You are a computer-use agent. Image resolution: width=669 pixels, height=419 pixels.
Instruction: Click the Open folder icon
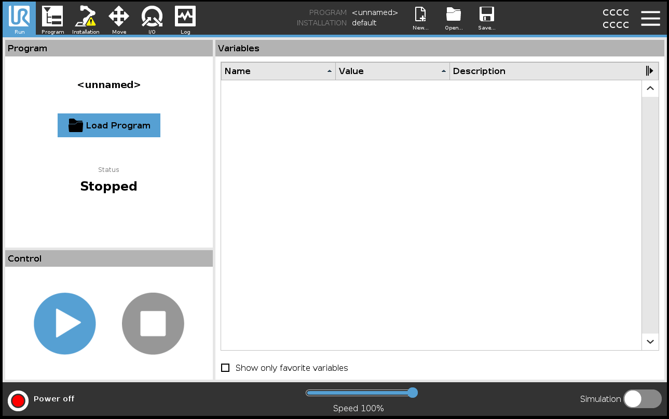pyautogui.click(x=454, y=19)
